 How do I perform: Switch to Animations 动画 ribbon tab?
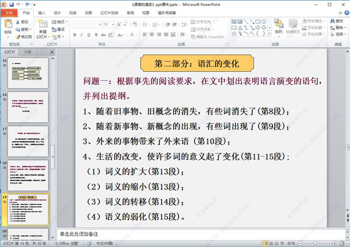point(88,13)
